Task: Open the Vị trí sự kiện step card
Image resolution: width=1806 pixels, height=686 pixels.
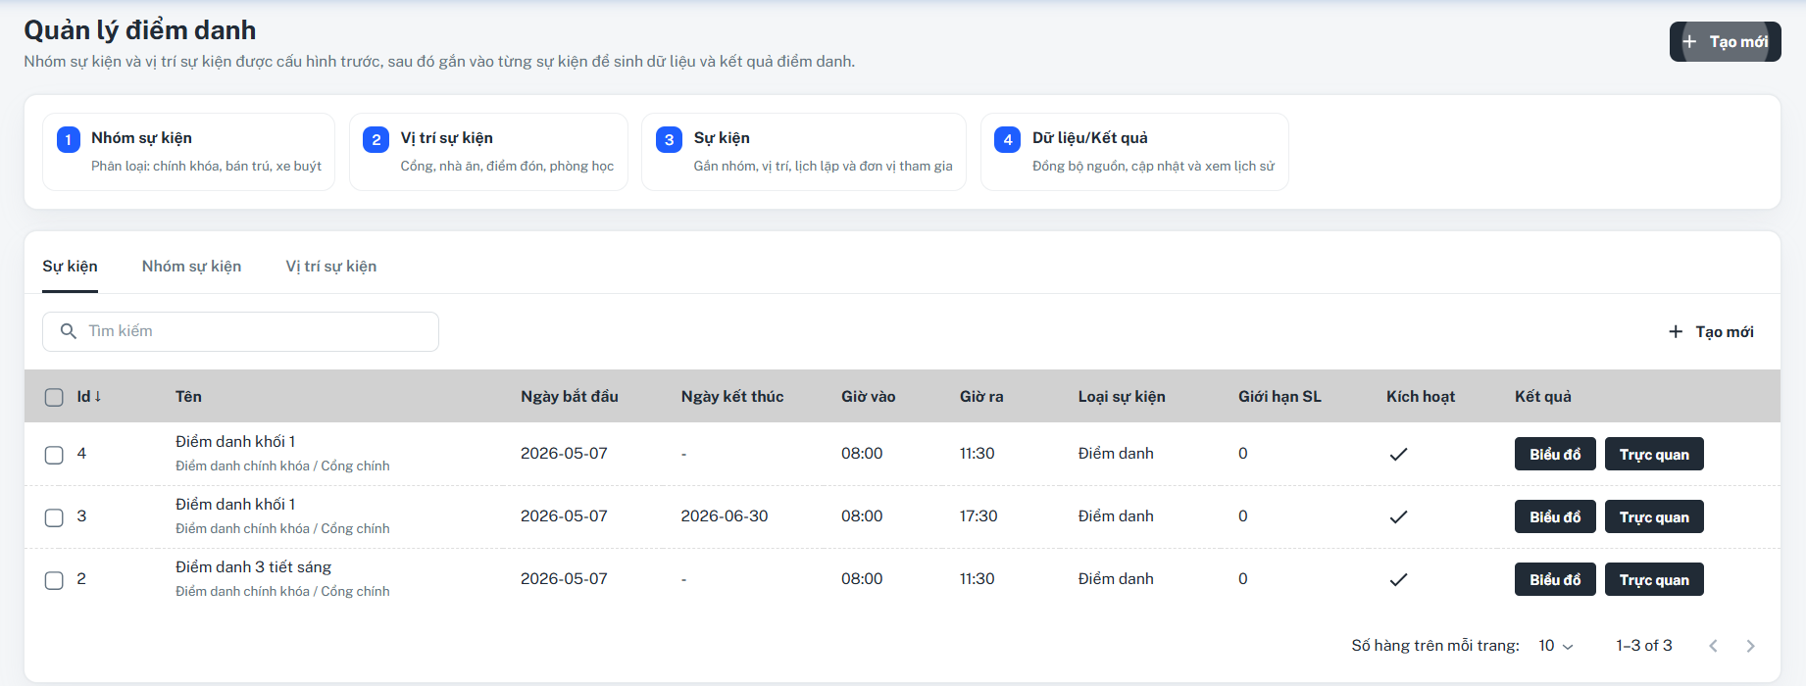Action: click(488, 152)
